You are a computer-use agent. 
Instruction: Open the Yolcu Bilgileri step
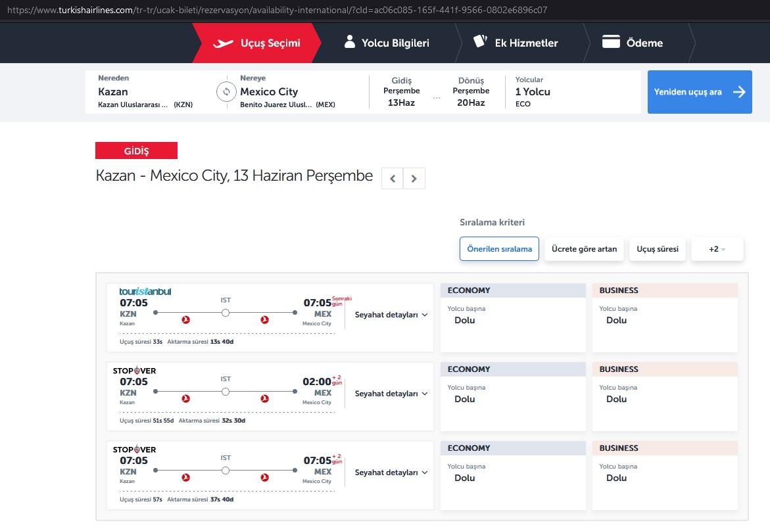[387, 43]
